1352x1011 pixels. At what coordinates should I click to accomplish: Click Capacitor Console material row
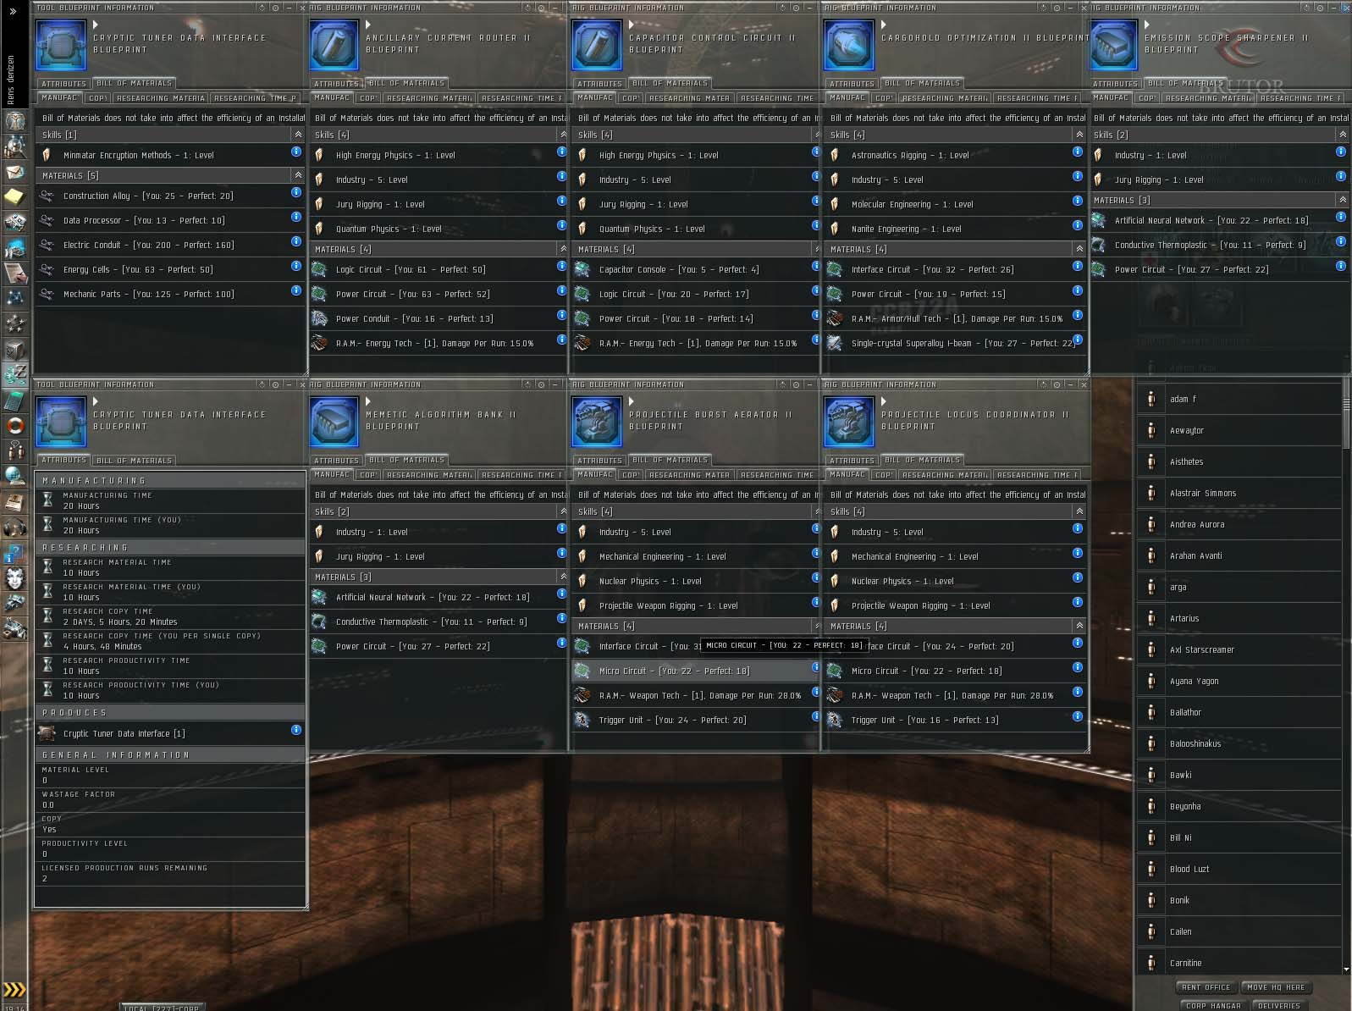[696, 269]
